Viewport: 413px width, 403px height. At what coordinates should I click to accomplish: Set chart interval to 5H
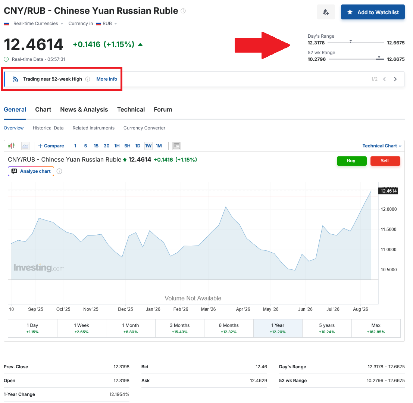click(x=128, y=146)
